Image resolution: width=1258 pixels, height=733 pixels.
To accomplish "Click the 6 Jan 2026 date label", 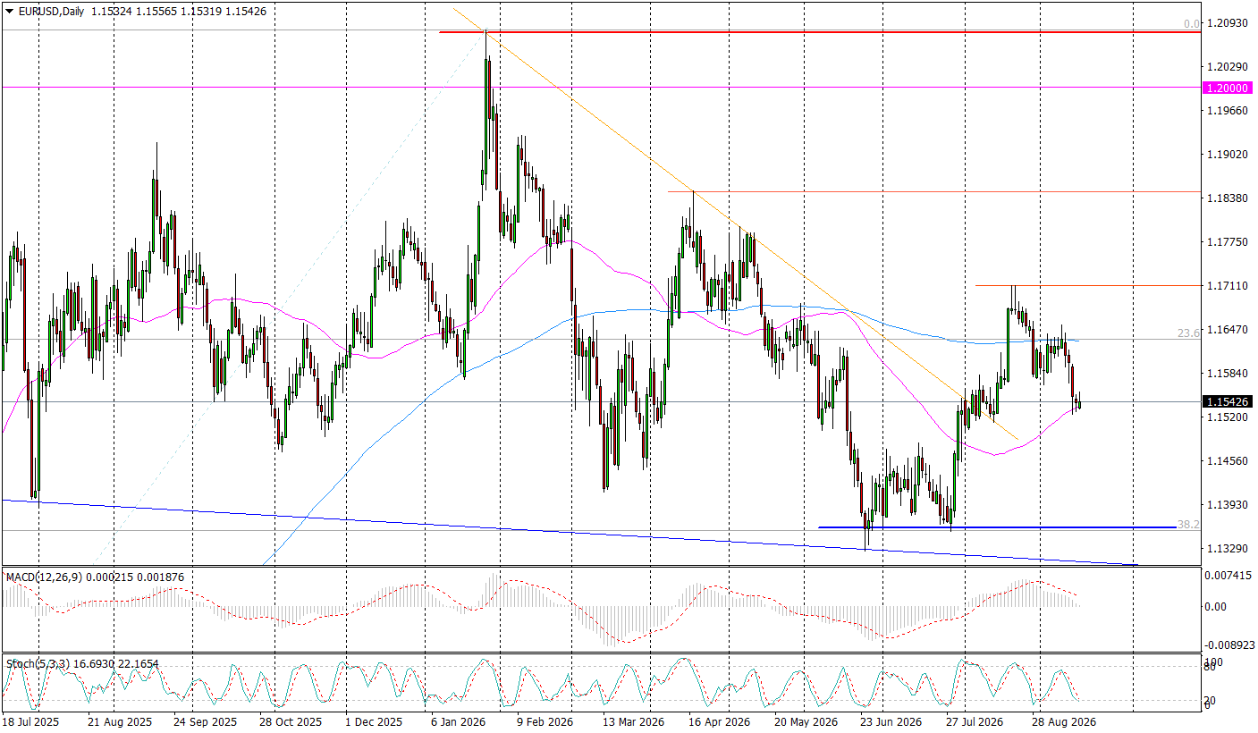I will point(459,720).
